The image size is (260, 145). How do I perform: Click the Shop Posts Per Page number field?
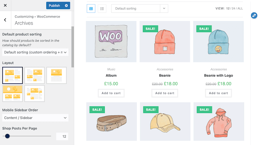click(x=62, y=136)
